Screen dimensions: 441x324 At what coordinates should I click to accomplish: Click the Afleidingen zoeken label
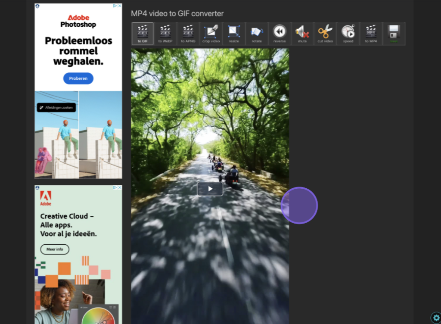56,107
